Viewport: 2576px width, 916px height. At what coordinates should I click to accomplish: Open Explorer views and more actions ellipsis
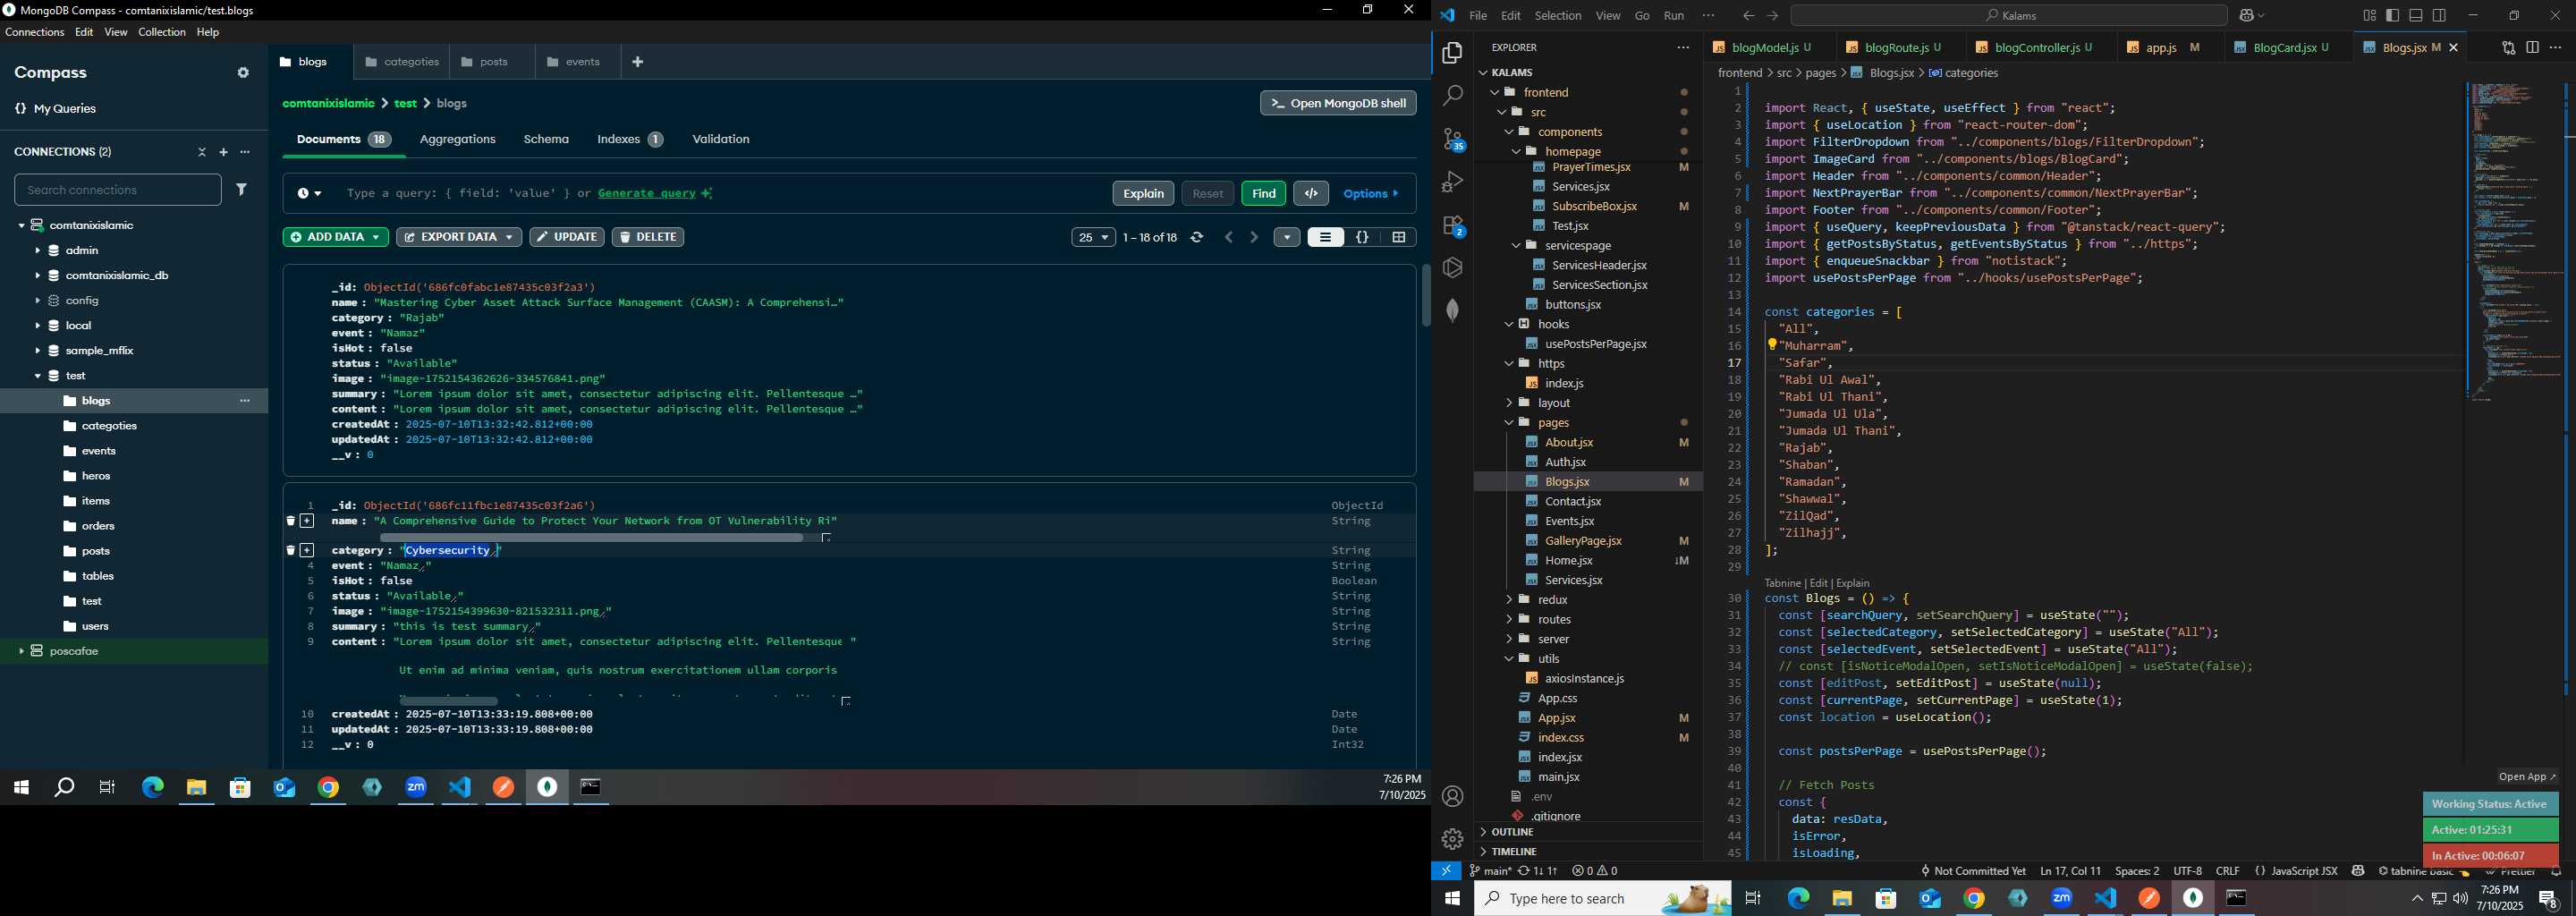click(x=1683, y=48)
